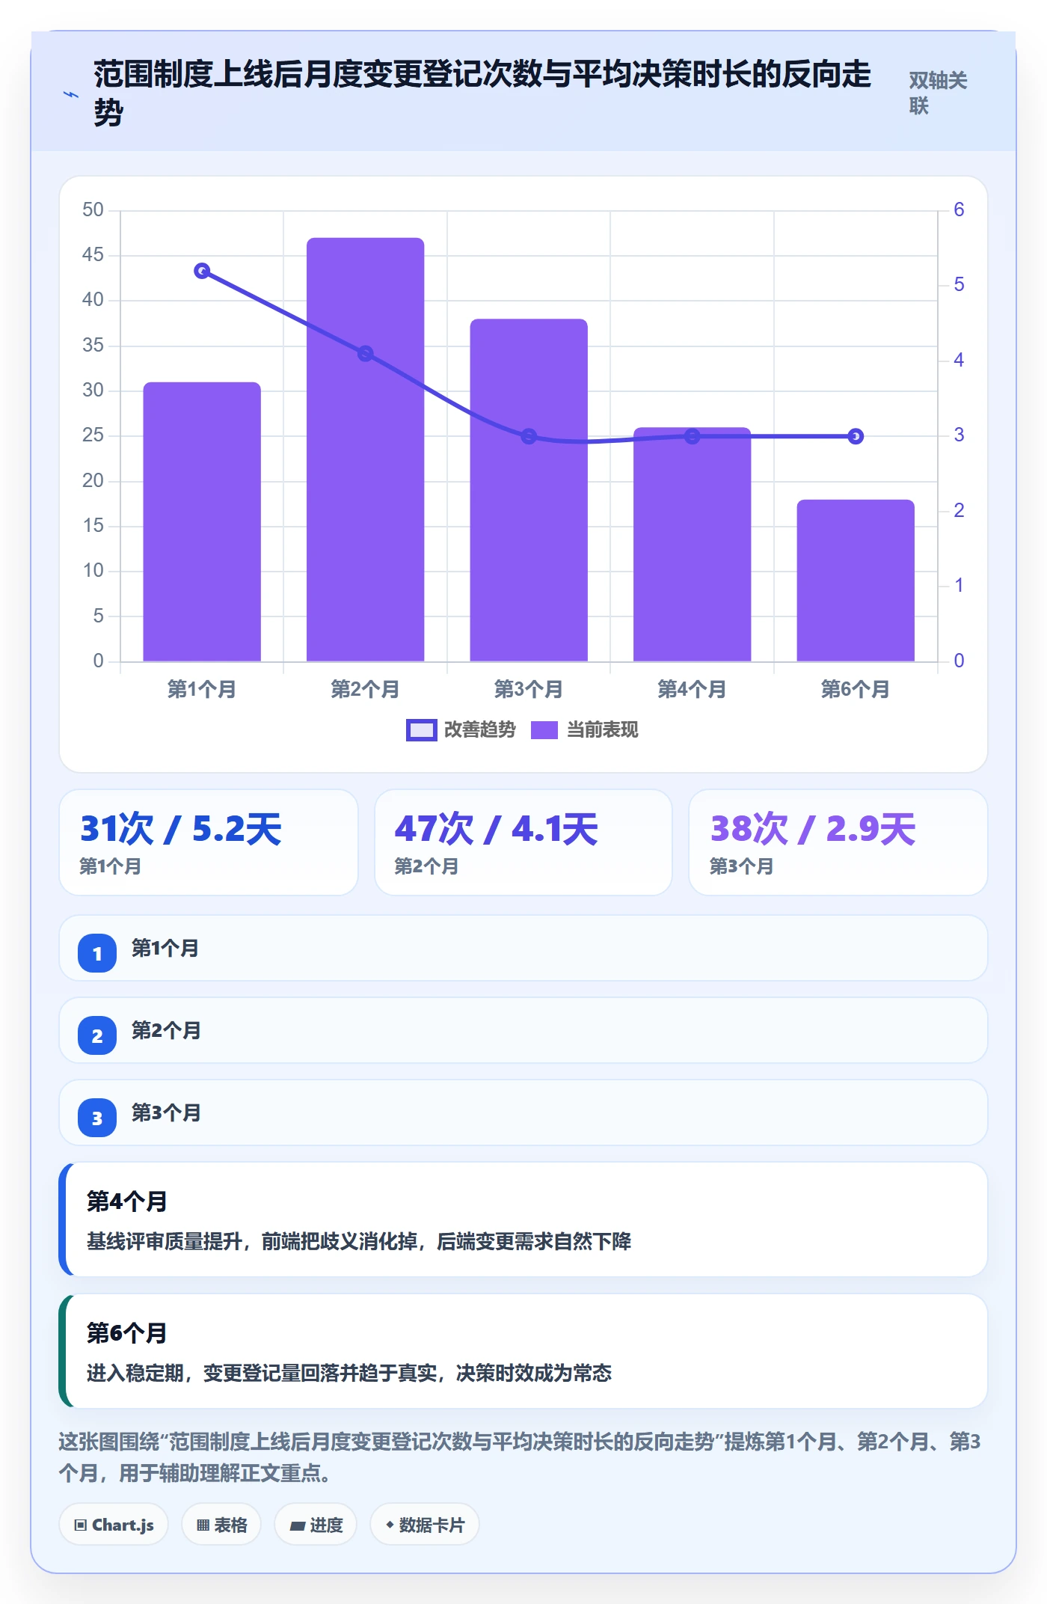1047x1604 pixels.
Task: Click the summary paragraph starting 这张图围绕
Action: pos(520,1457)
